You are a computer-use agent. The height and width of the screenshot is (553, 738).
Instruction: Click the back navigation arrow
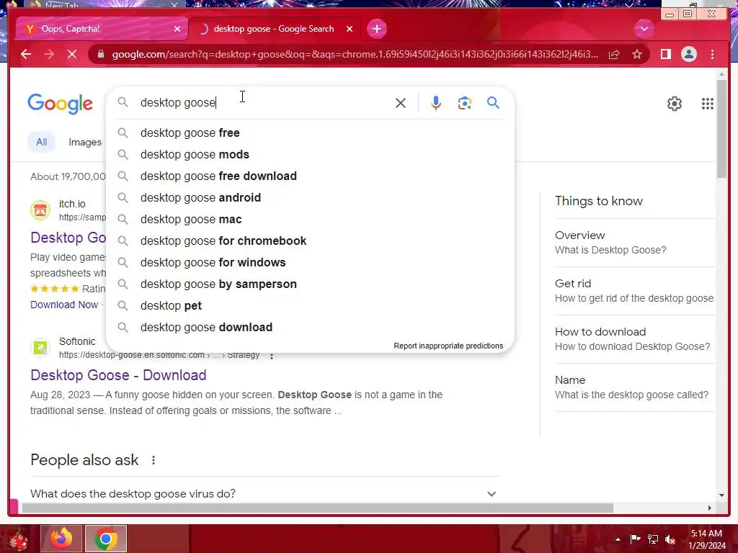(26, 55)
